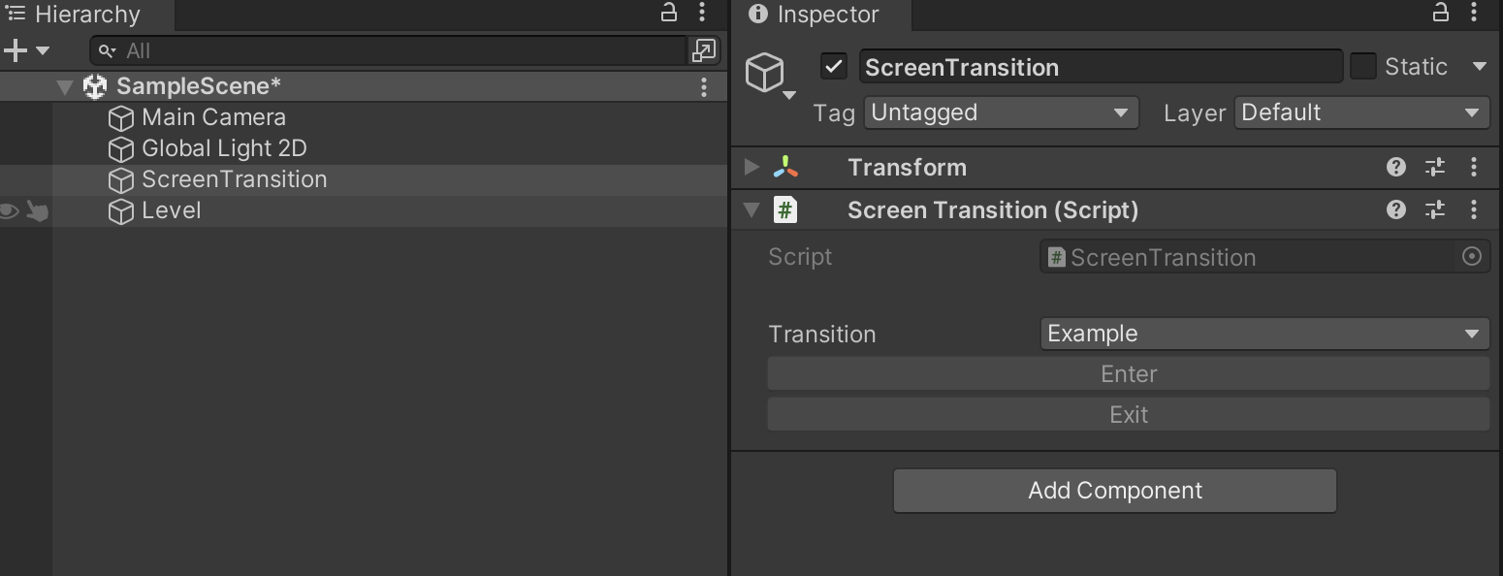Open Transform component help reference icon

pyautogui.click(x=1395, y=167)
